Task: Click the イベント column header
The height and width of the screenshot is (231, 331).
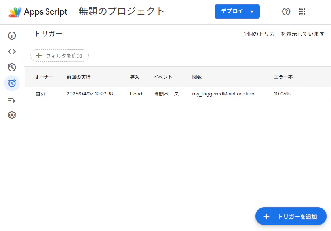Action: point(163,77)
